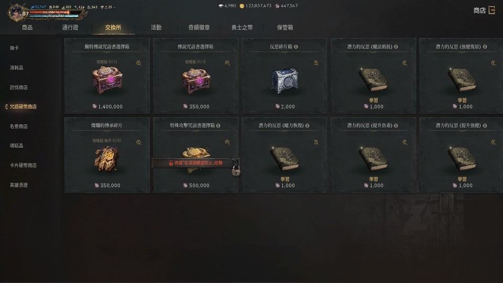Click info icon beside 潛力的反思 (魔法抵抗)
This screenshot has height=283, width=503.
coord(396,47)
